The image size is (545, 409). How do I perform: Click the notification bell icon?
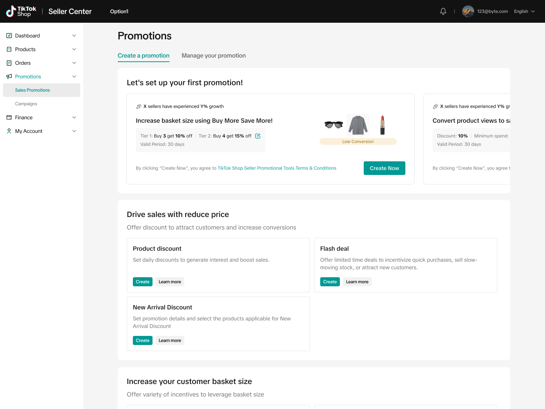click(443, 11)
